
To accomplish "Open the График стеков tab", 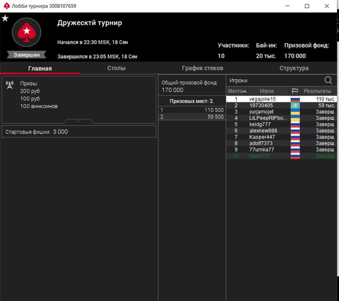I will (x=202, y=68).
